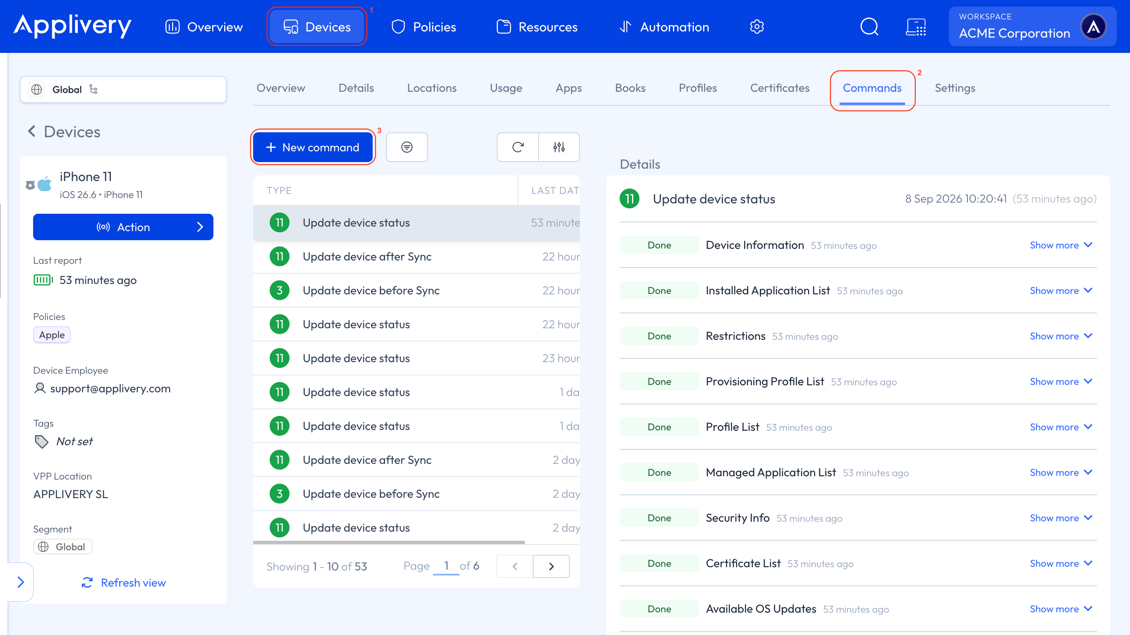The image size is (1130, 635).
Task: Click the reload commands icon
Action: click(x=517, y=147)
